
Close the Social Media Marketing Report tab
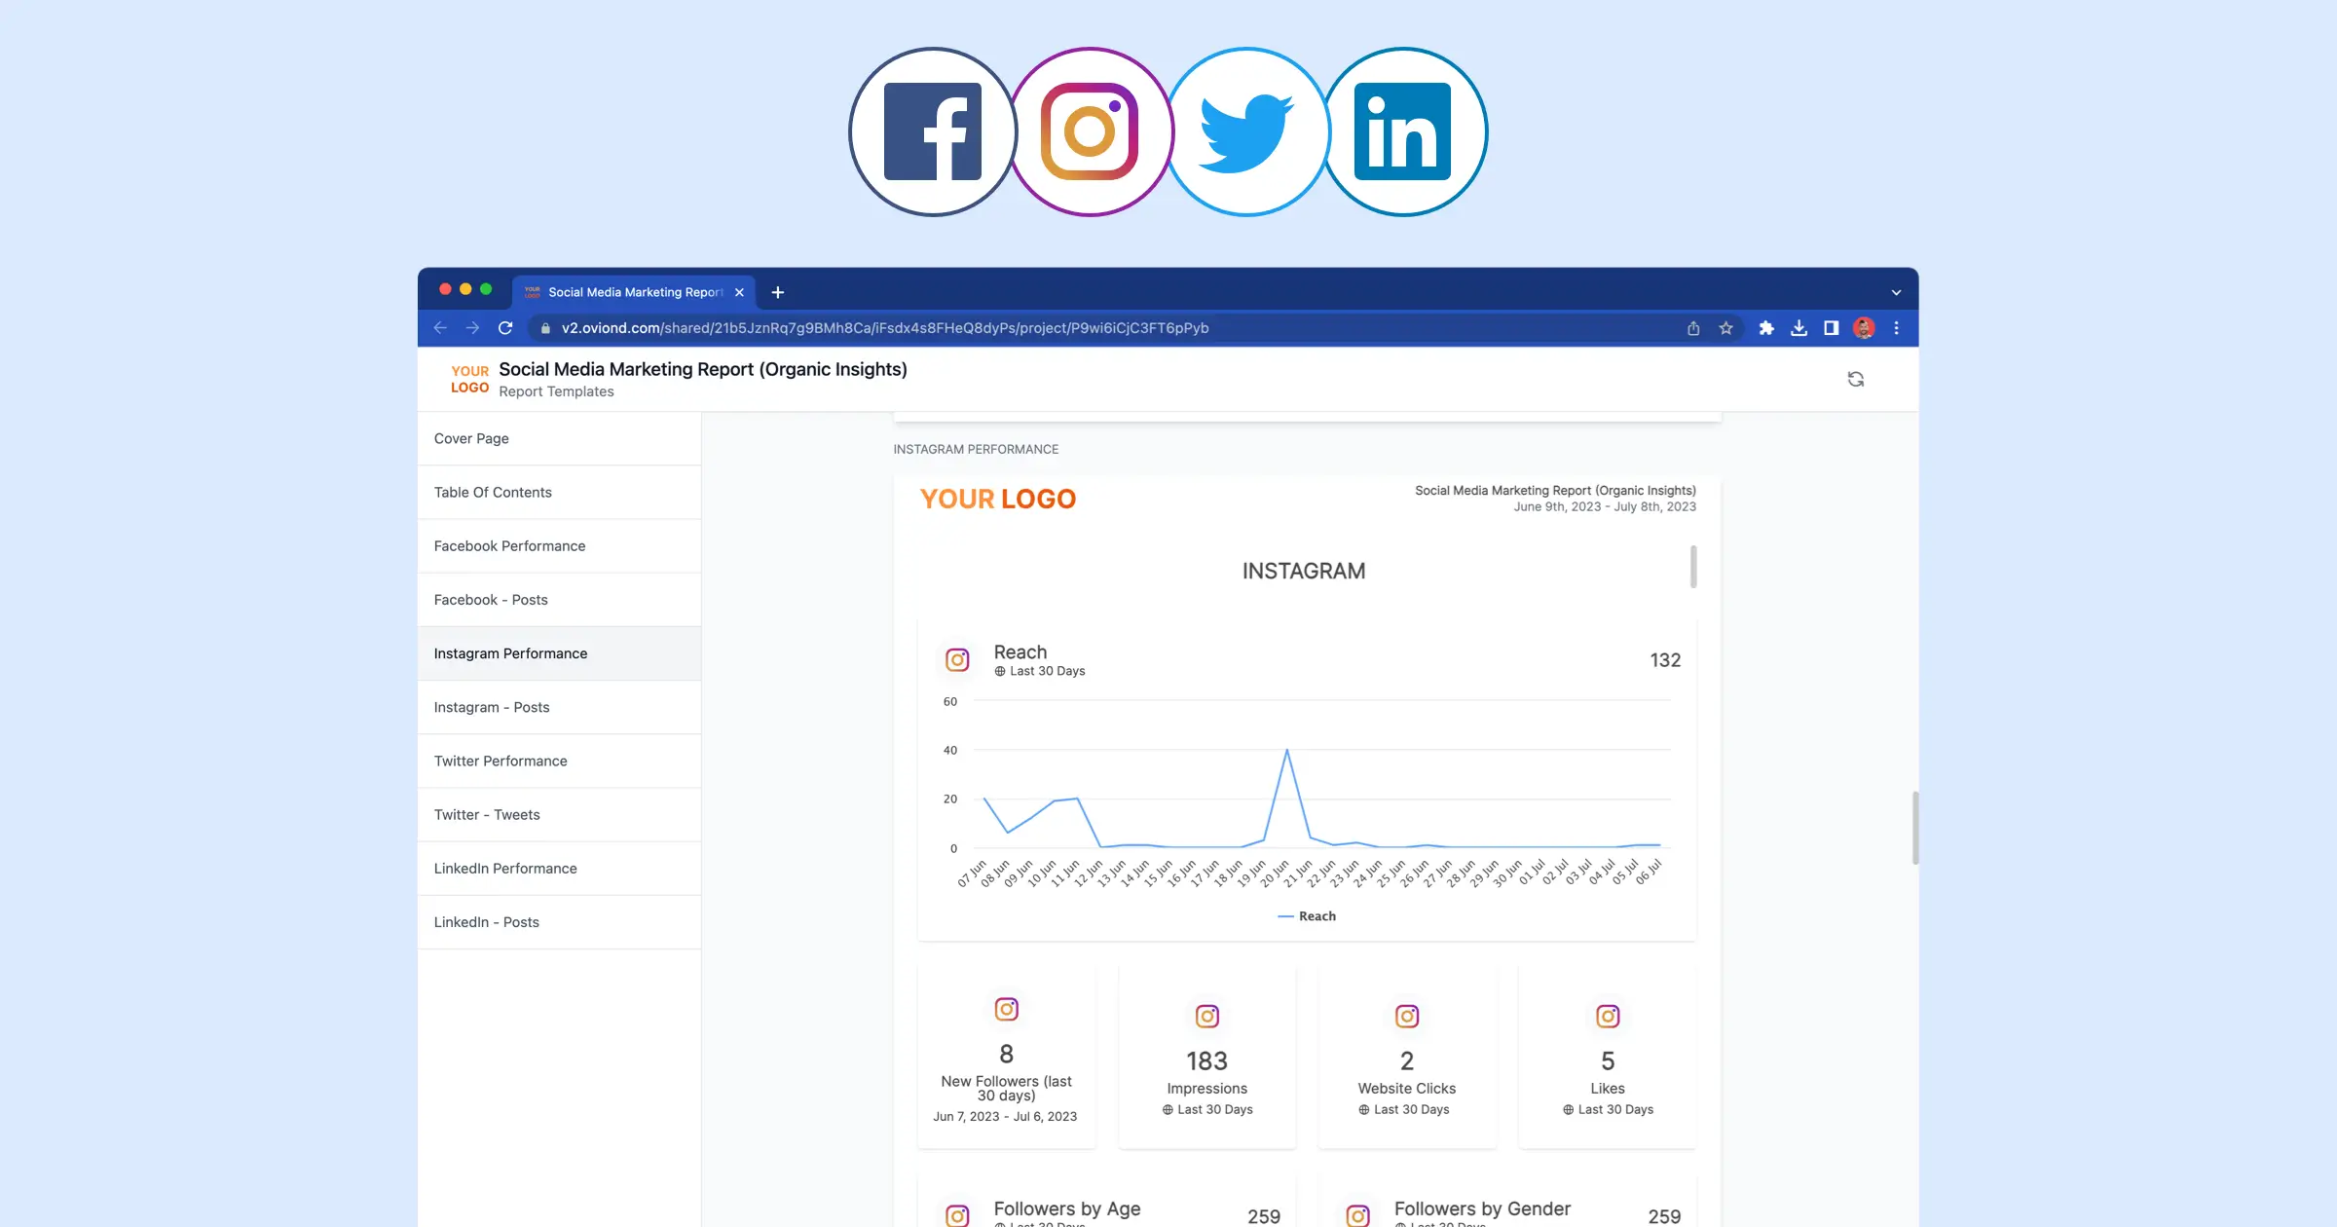(x=739, y=292)
